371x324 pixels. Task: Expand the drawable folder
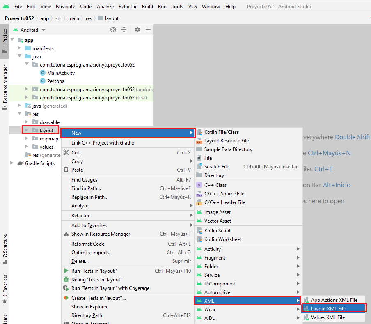tap(27, 122)
